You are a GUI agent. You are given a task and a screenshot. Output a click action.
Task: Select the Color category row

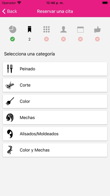(x=55, y=101)
